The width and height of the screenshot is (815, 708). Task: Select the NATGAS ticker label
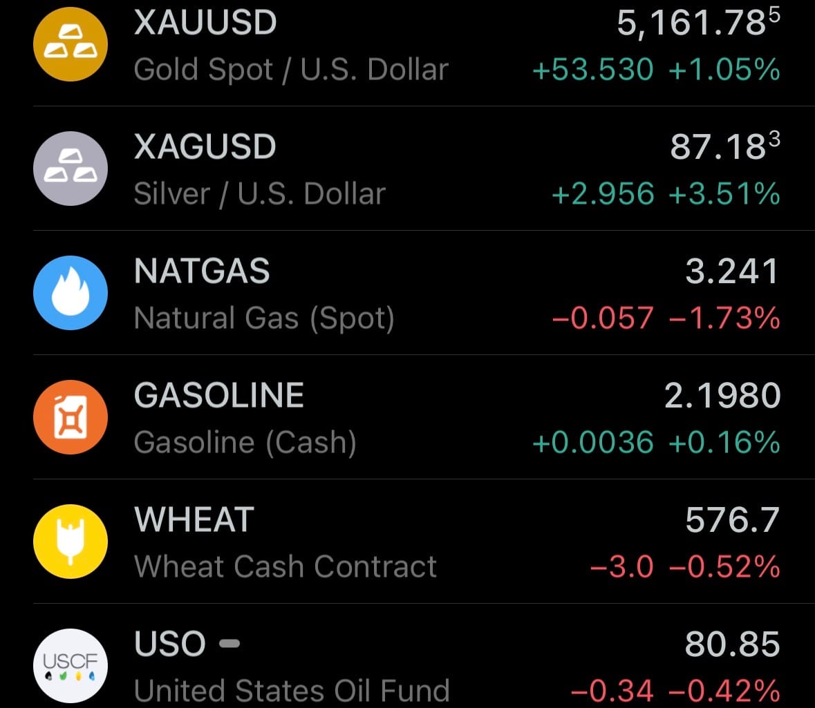pyautogui.click(x=202, y=271)
